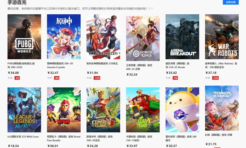
Task: Select the Arena Breakout cover art
Action: 182,37
